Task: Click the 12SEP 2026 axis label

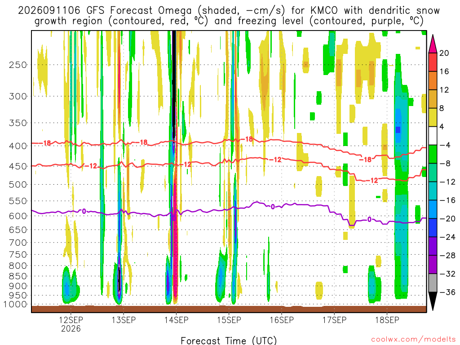Action: click(71, 324)
